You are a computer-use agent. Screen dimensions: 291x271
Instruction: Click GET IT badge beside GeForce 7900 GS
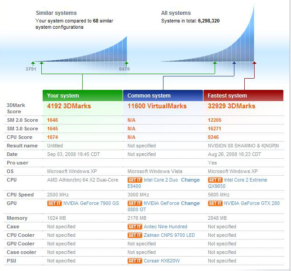54,203
